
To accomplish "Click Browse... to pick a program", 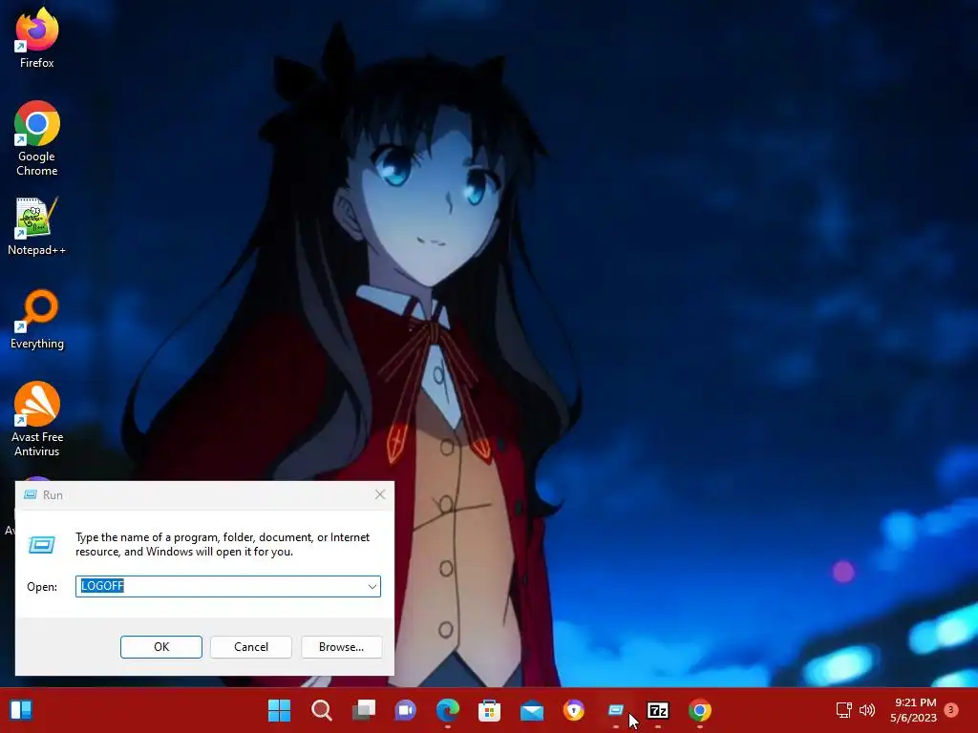I will (x=341, y=647).
